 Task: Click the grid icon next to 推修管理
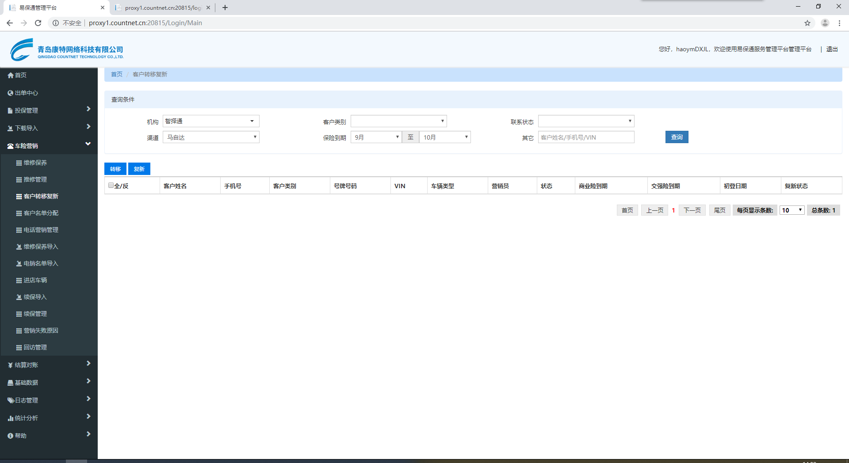[19, 180]
